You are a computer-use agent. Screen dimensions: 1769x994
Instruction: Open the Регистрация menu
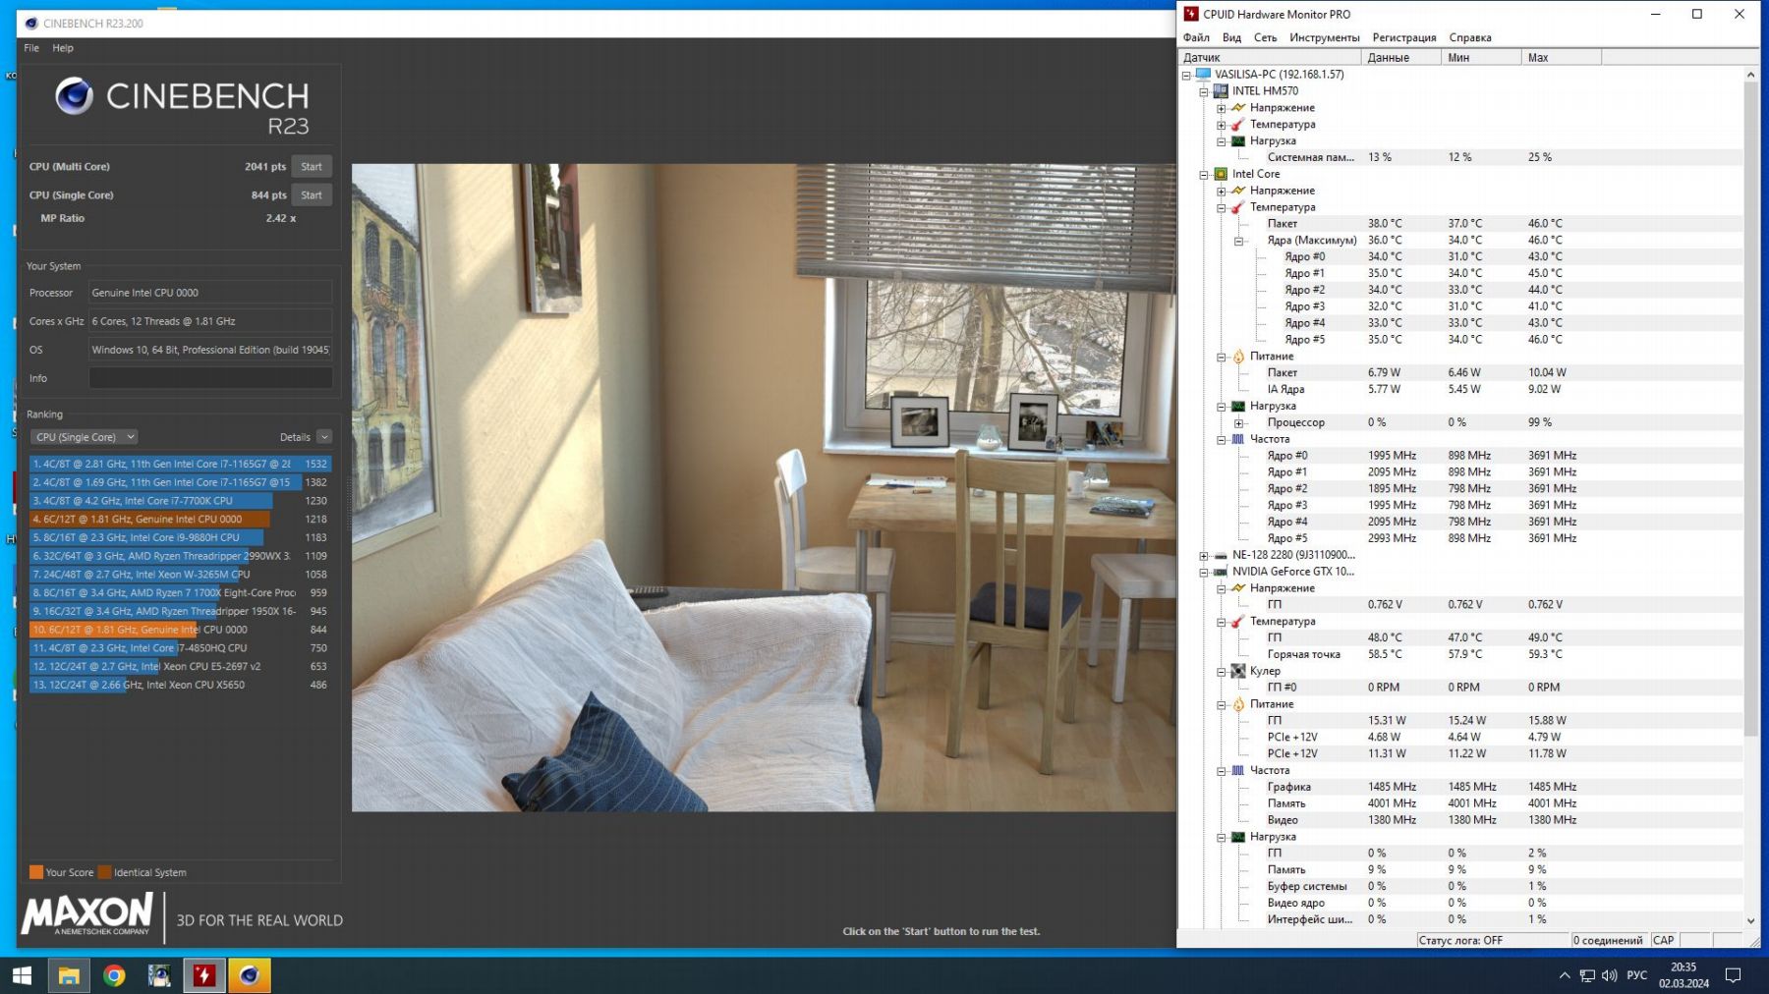(1403, 37)
